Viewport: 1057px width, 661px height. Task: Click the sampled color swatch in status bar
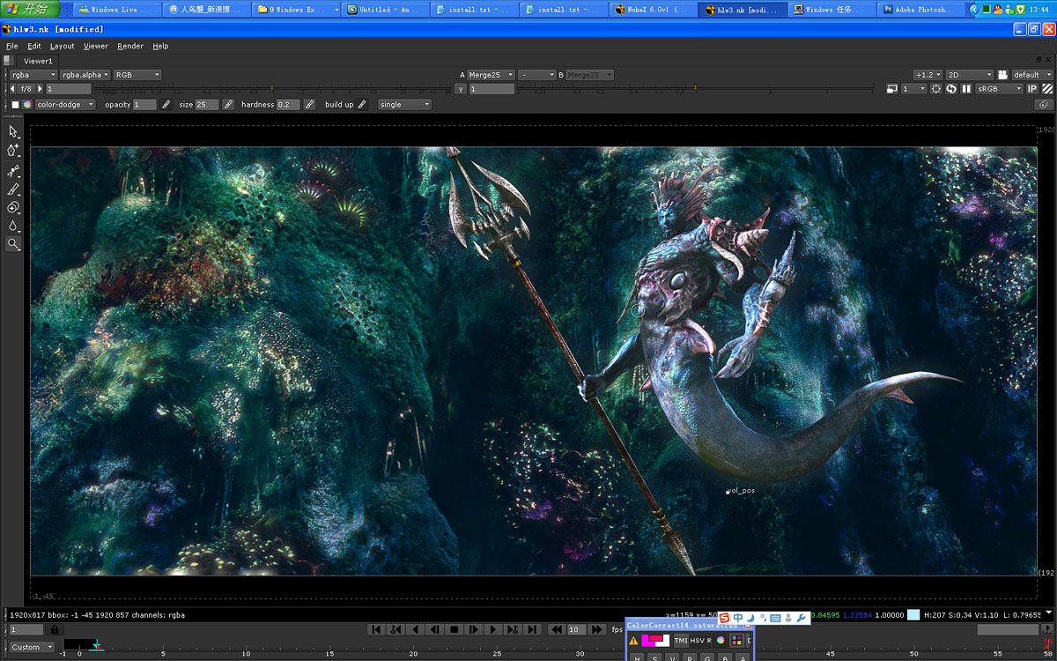coord(914,614)
